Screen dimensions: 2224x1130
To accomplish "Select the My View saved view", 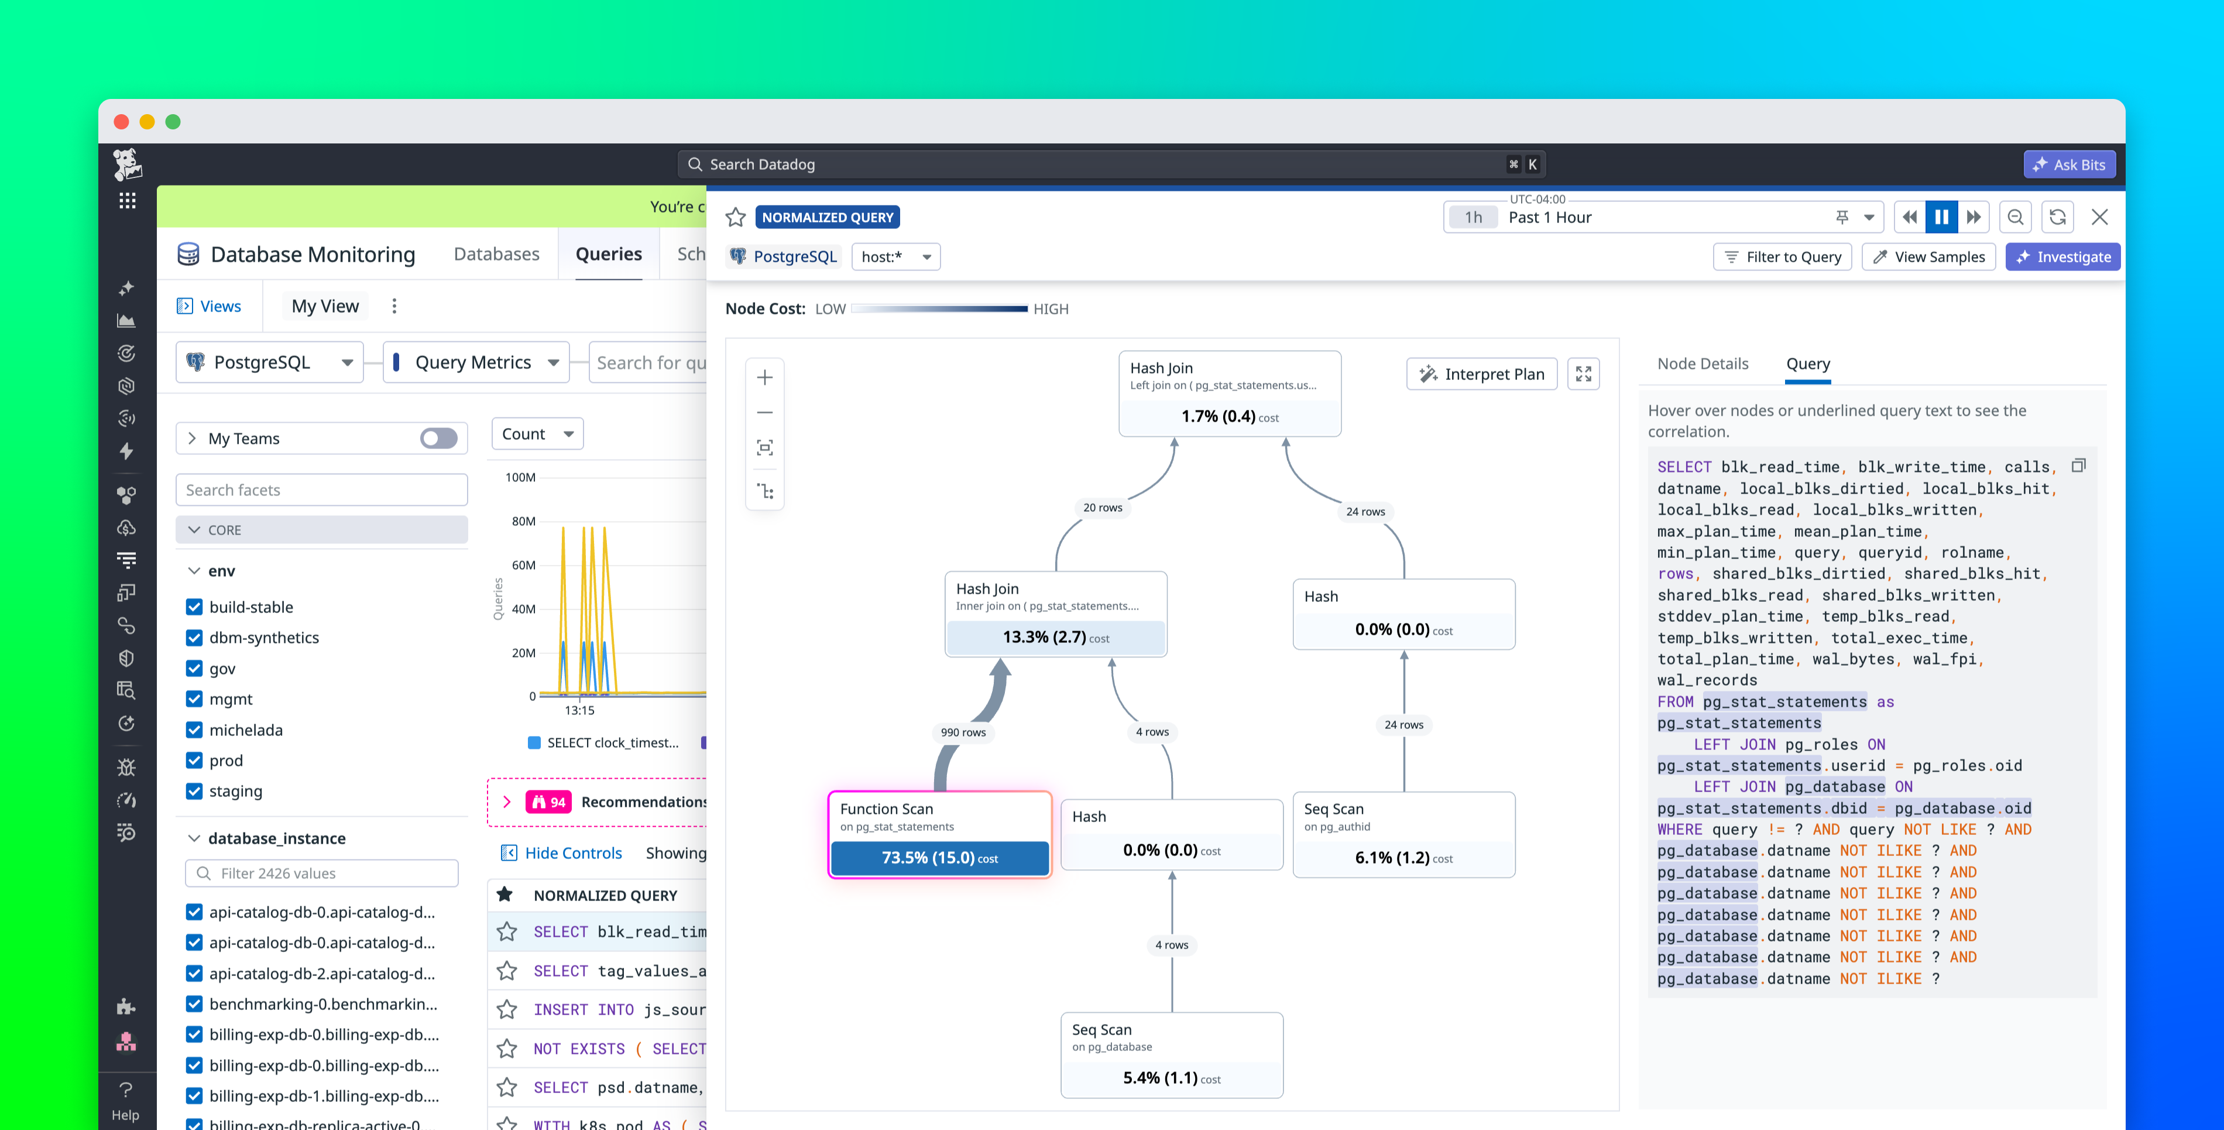I will 325,306.
